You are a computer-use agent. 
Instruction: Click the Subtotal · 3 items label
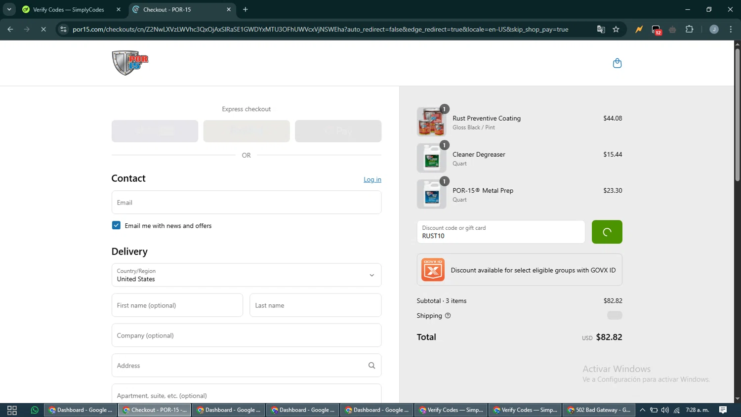(441, 301)
